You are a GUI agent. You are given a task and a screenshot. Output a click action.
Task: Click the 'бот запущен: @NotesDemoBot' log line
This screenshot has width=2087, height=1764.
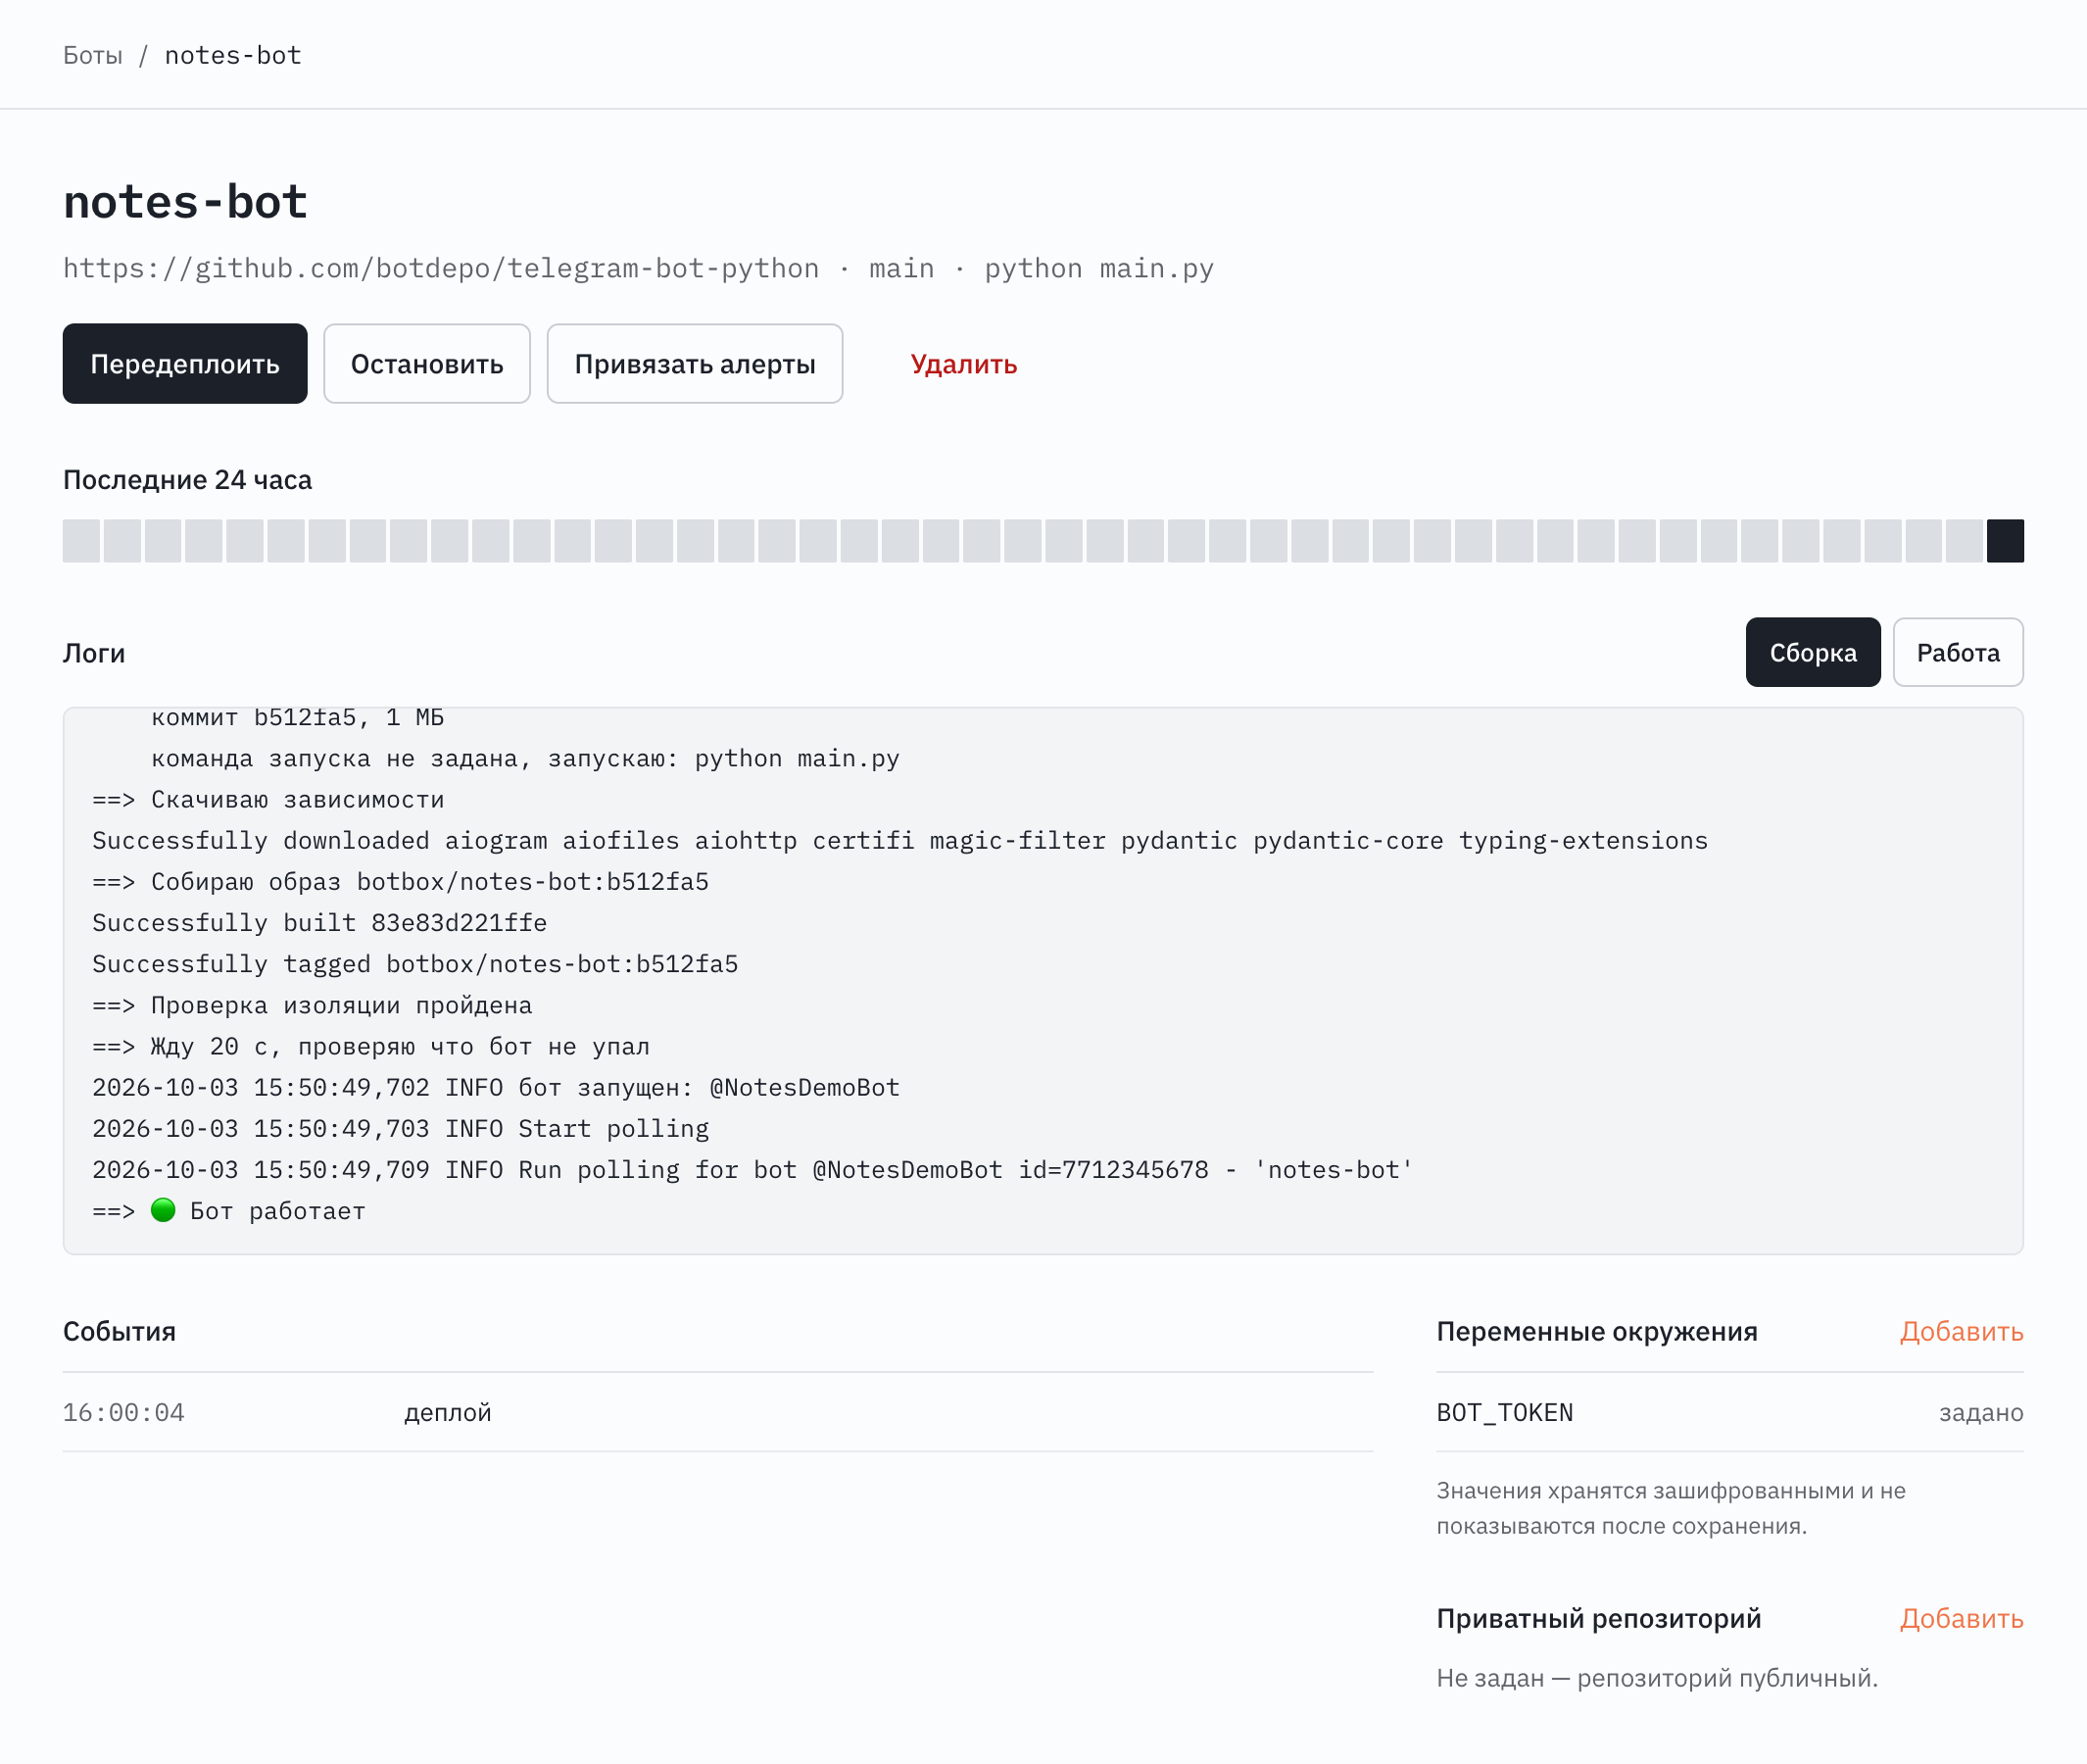[496, 1088]
